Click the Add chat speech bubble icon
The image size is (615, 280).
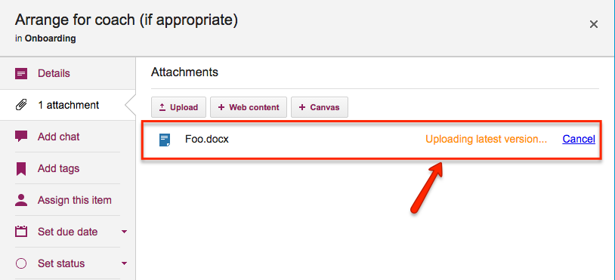point(21,137)
